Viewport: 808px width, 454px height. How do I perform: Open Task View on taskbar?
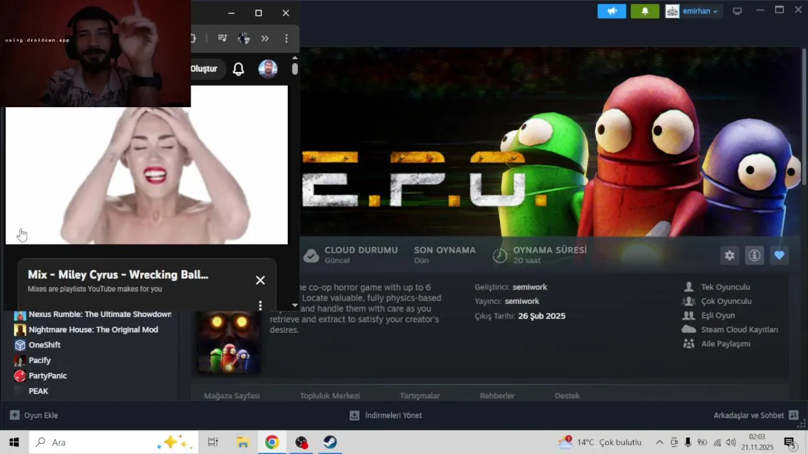(x=213, y=442)
